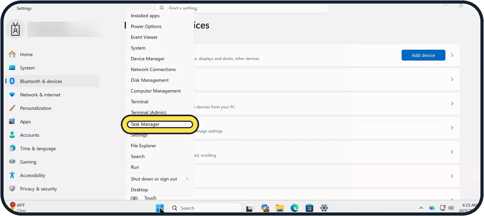Expand the Add device row chevron
Screen dimensions: 484x216
tap(452, 55)
